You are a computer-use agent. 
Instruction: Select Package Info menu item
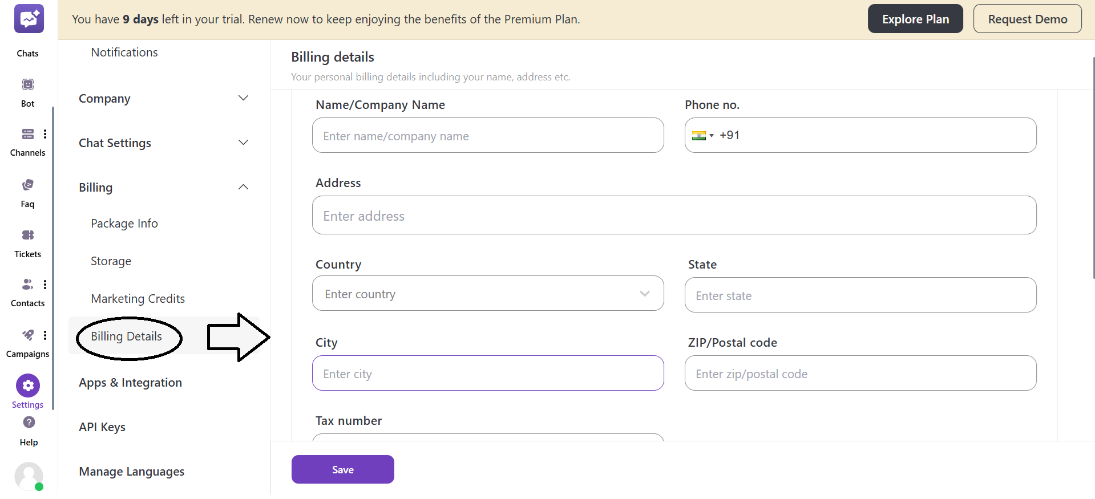[x=124, y=224]
